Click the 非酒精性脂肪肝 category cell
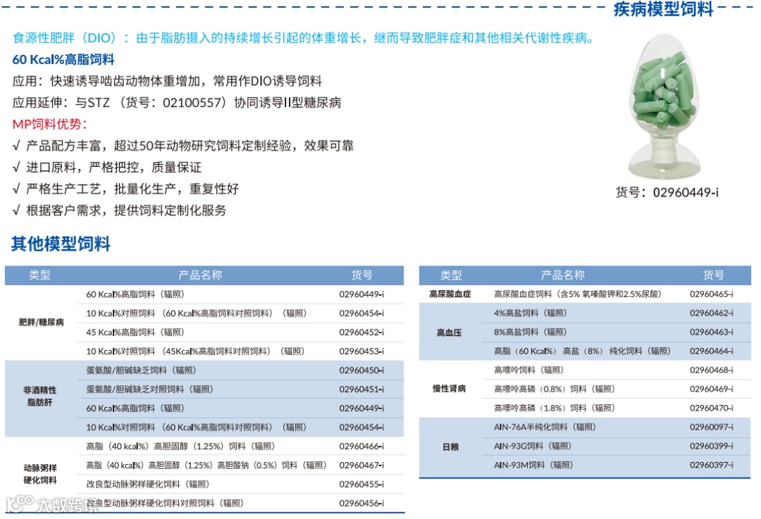761x519 pixels. [x=39, y=396]
